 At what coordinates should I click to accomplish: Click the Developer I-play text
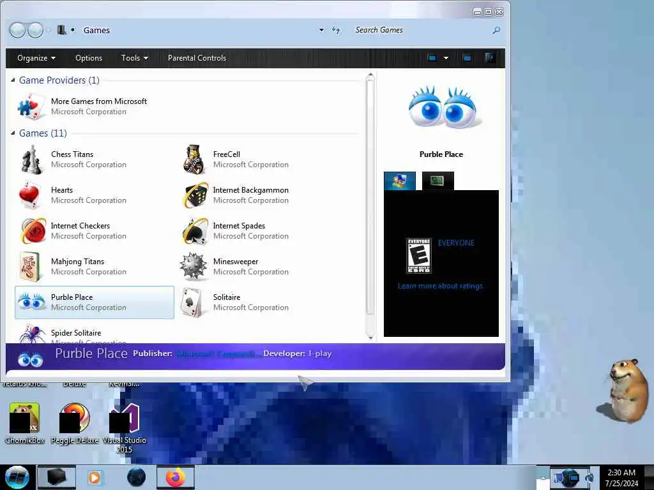point(298,353)
